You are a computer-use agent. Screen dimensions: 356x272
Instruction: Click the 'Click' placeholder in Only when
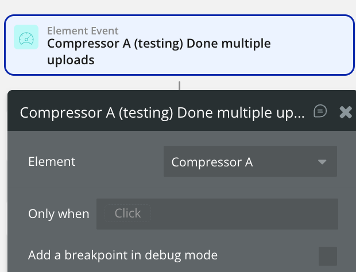tap(127, 213)
